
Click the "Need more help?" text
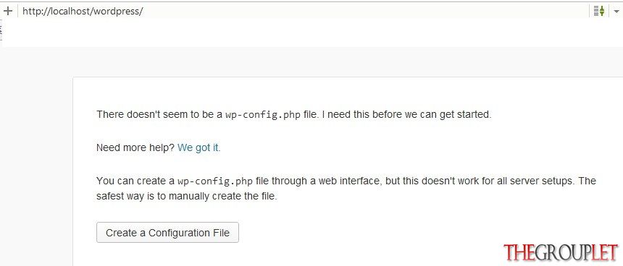point(135,148)
